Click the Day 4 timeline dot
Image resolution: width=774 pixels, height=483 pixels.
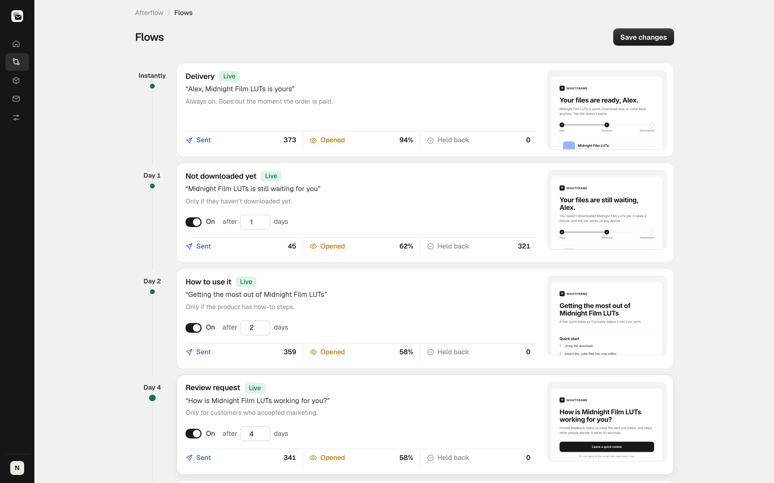152,398
